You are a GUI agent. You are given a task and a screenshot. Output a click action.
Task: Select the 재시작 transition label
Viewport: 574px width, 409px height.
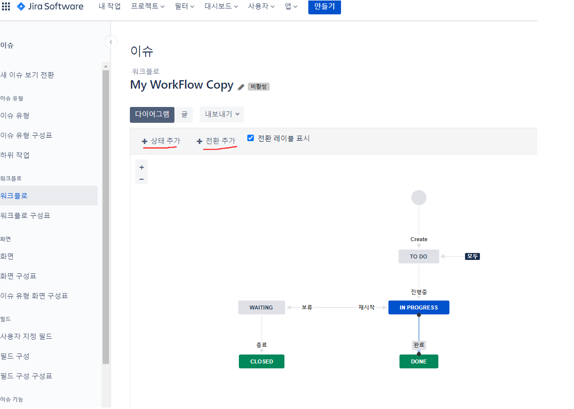pyautogui.click(x=366, y=307)
